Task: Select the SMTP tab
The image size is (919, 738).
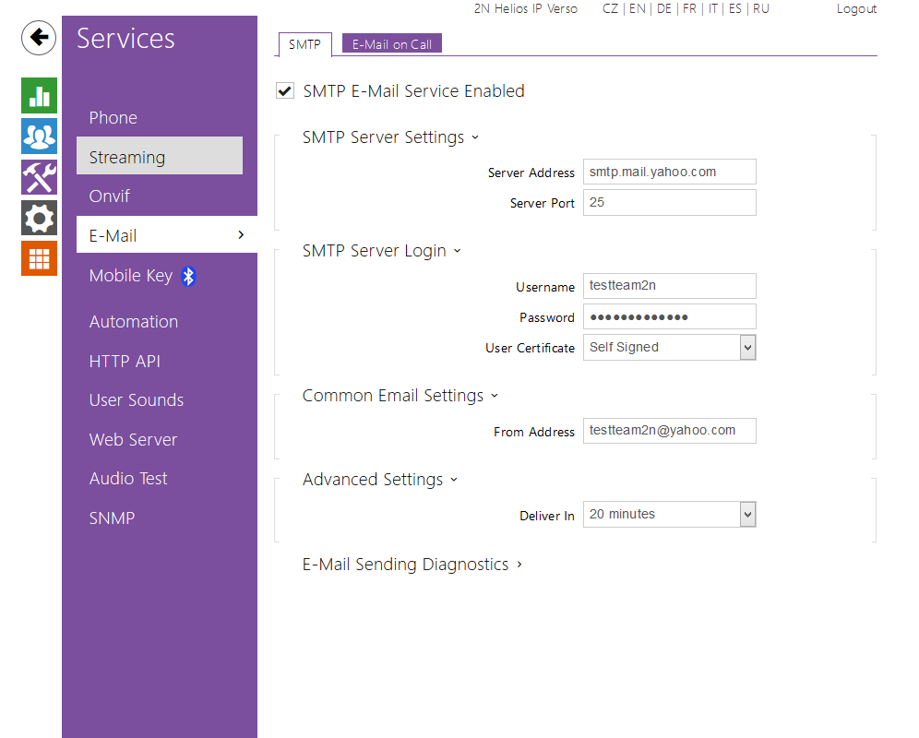Action: click(x=304, y=44)
